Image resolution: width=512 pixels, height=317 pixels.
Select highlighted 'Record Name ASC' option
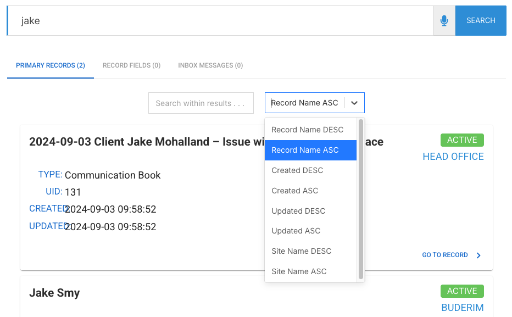(x=310, y=150)
